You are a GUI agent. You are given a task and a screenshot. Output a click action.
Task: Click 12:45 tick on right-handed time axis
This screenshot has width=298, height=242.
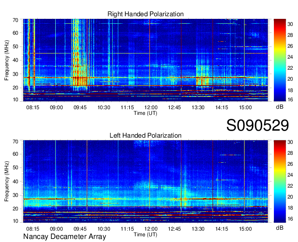[174, 107]
